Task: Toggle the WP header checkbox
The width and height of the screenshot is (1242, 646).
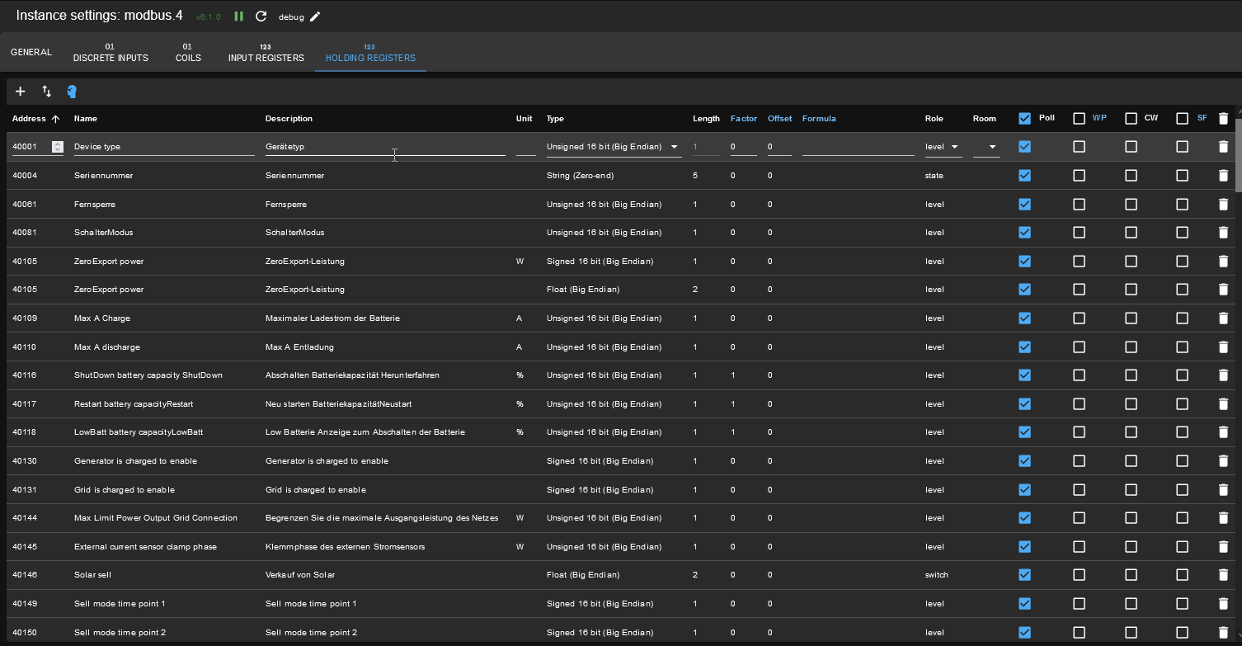Action: coord(1079,119)
